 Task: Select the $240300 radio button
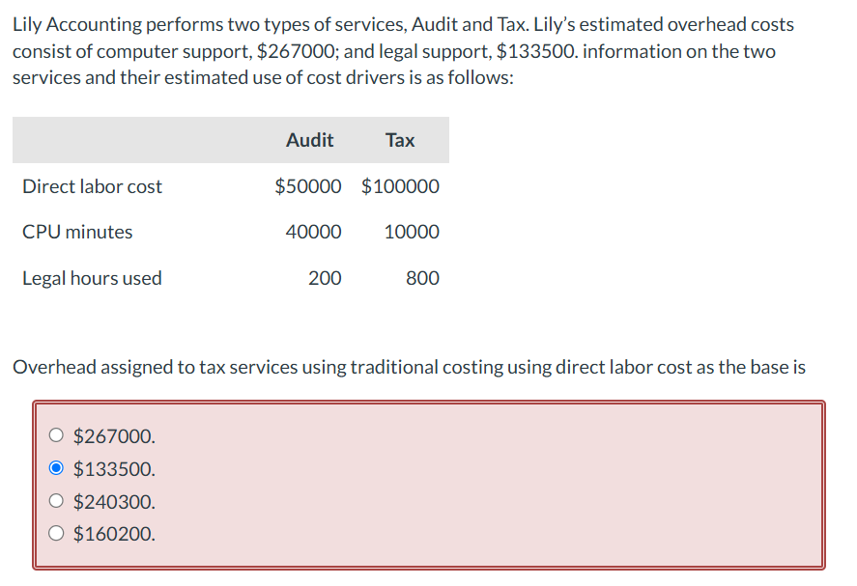[x=56, y=501]
